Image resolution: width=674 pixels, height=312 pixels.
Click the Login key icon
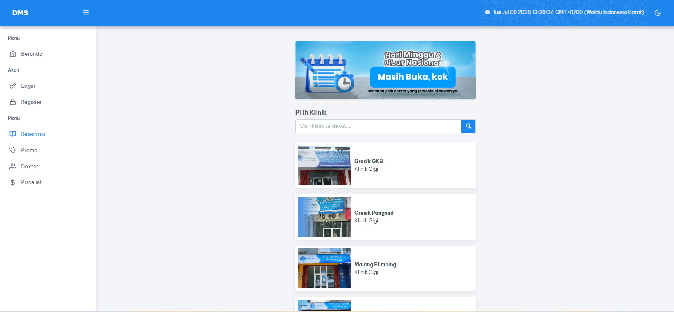13,86
